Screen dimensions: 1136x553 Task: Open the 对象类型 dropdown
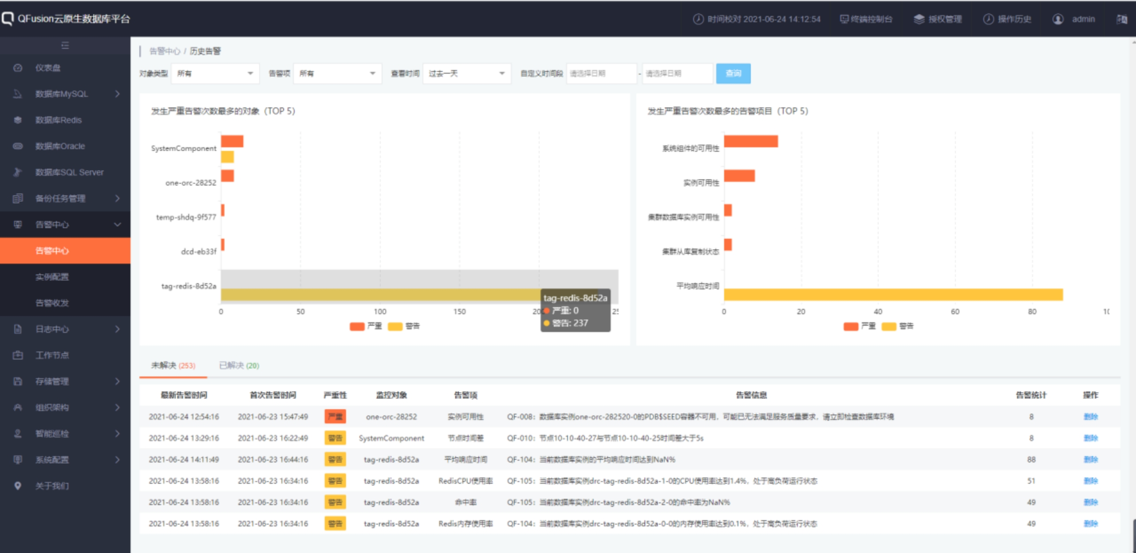tap(215, 73)
